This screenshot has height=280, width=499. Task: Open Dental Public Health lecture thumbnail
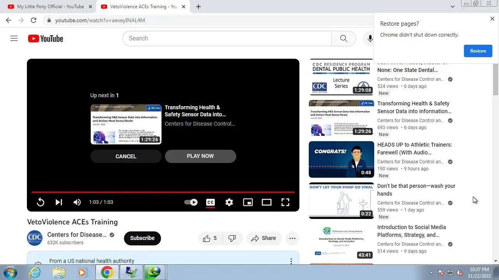point(342,77)
